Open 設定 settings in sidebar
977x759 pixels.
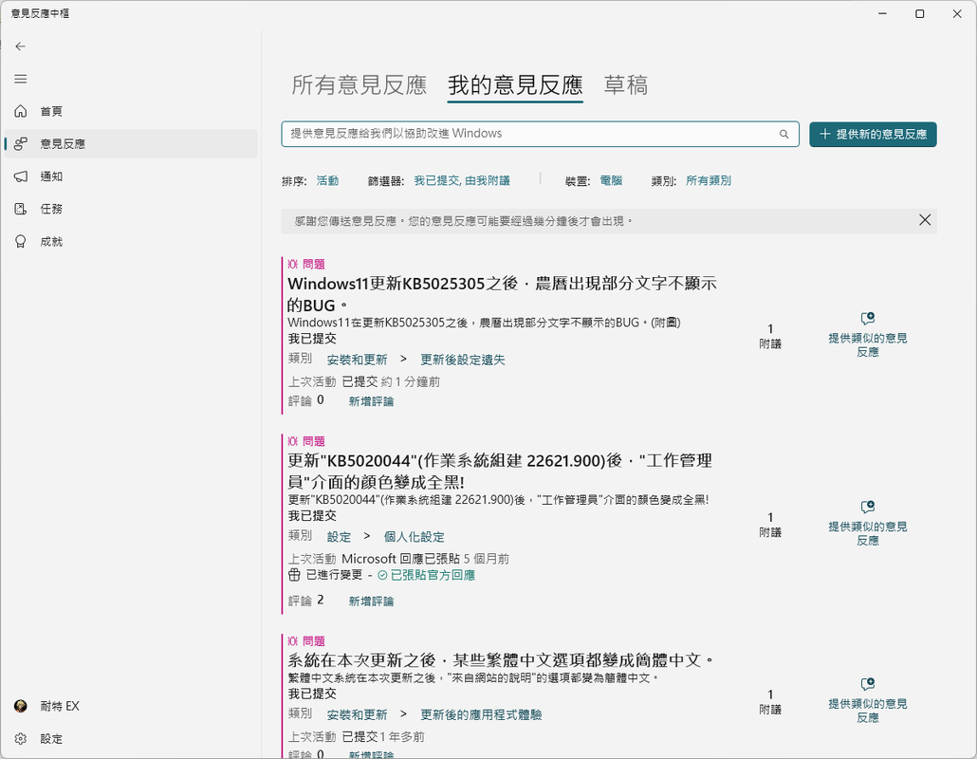[x=131, y=738]
